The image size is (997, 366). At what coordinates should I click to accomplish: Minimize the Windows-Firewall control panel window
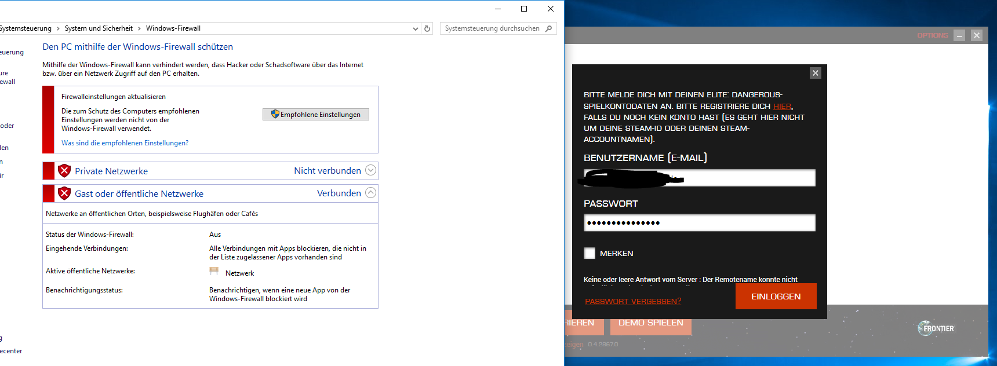point(497,9)
